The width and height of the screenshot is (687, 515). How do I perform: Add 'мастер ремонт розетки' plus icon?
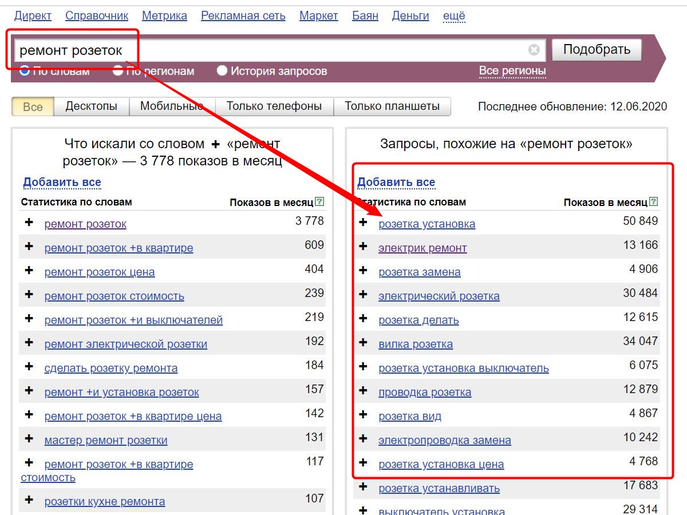click(29, 439)
